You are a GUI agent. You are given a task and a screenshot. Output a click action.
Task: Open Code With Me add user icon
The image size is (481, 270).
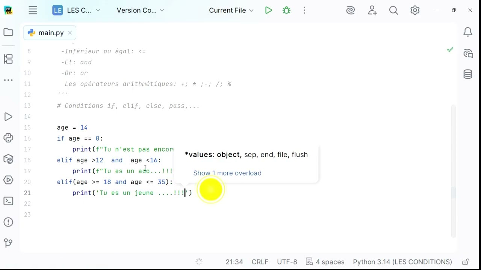click(x=372, y=10)
